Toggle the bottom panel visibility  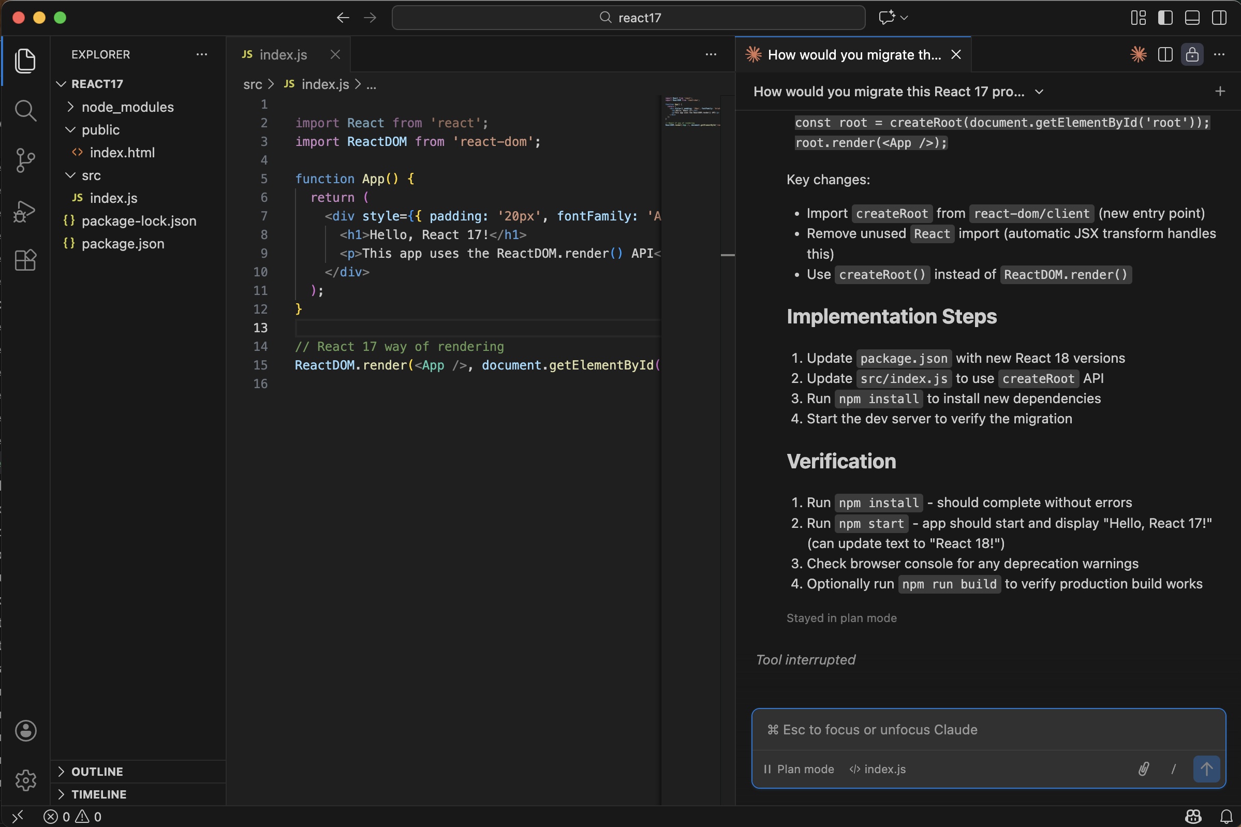pos(1192,18)
